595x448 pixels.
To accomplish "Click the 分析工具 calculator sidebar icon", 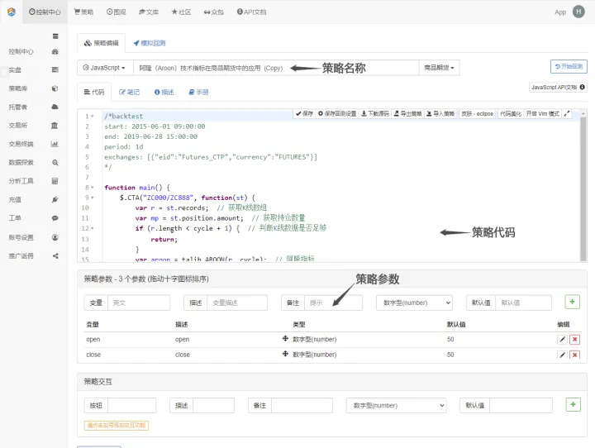I will [55, 181].
